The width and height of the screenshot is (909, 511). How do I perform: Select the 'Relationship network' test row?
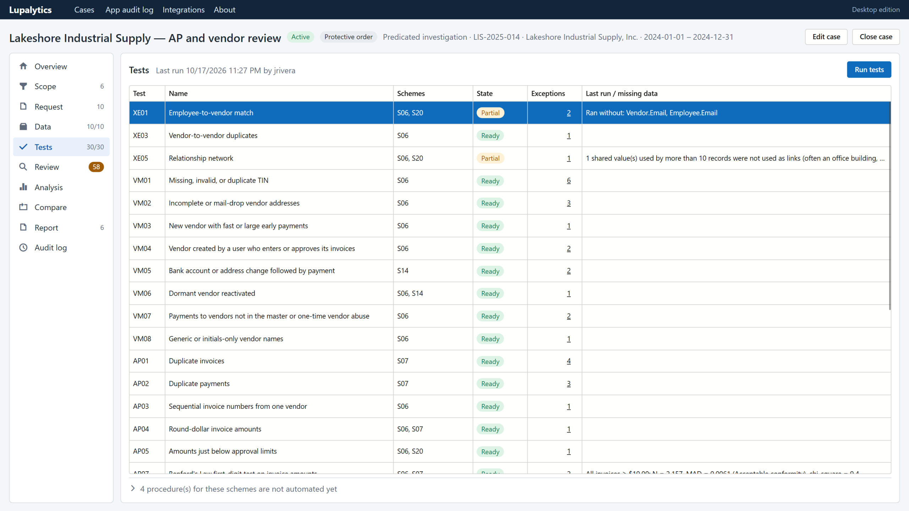(510, 158)
